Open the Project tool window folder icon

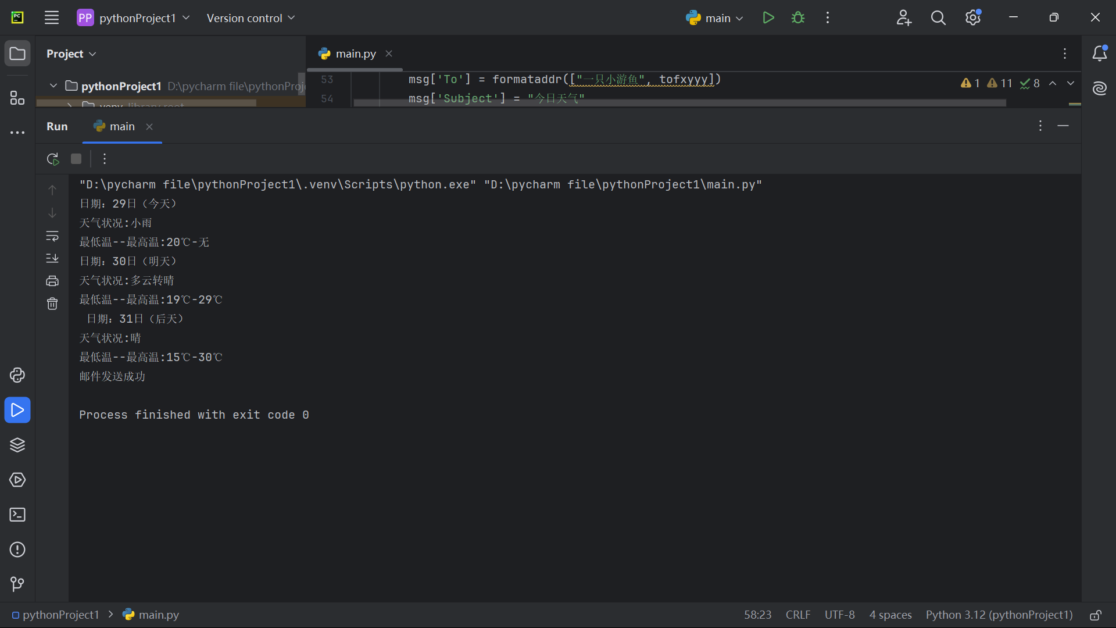pyautogui.click(x=17, y=53)
